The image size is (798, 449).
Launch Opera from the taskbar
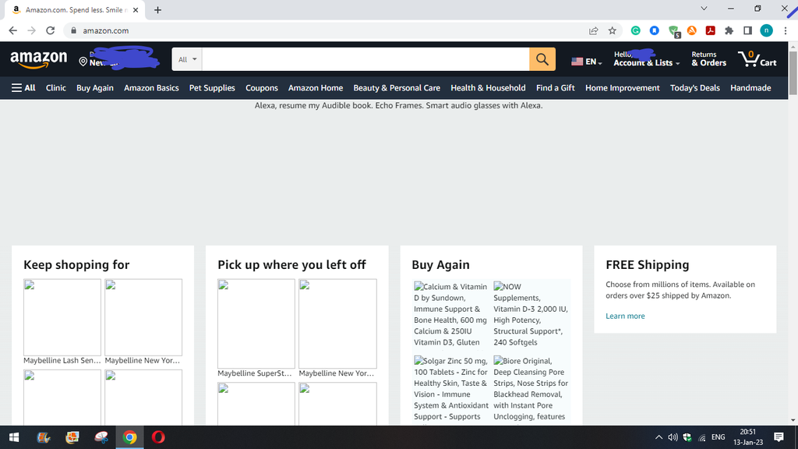coord(158,437)
